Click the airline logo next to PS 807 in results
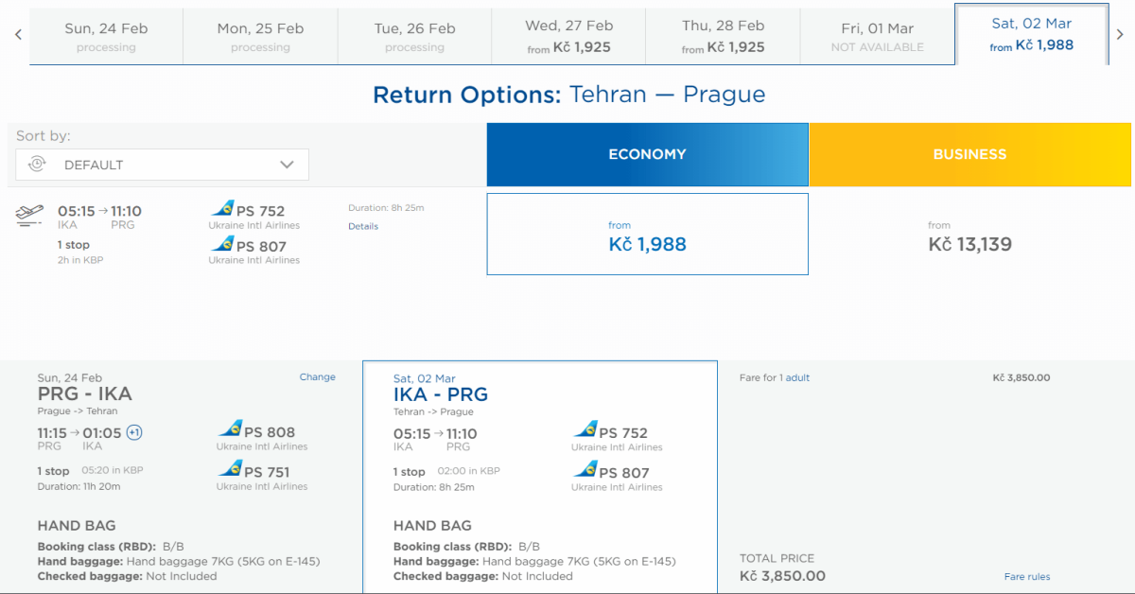Image resolution: width=1135 pixels, height=594 pixels. tap(222, 245)
